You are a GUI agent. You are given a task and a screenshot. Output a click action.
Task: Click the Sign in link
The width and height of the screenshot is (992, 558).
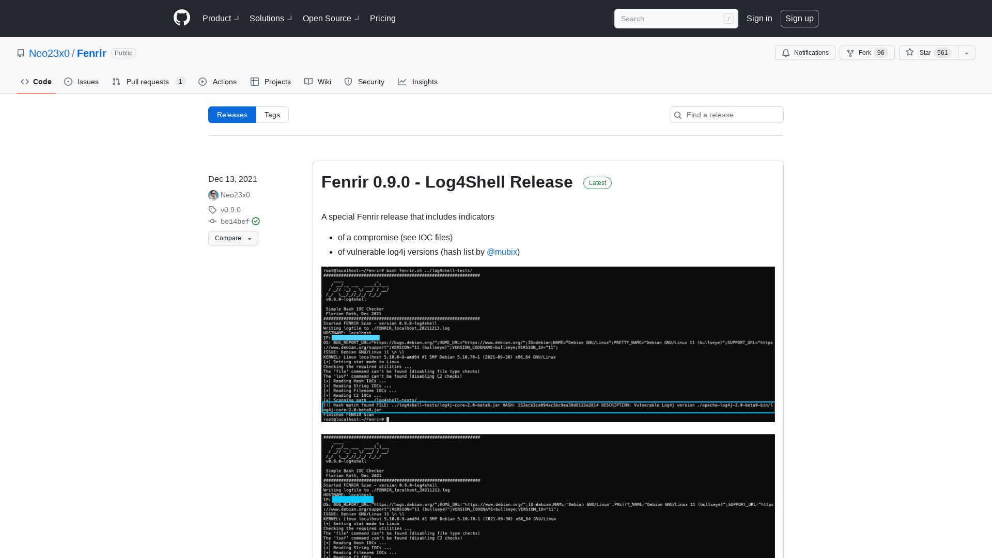click(x=760, y=18)
